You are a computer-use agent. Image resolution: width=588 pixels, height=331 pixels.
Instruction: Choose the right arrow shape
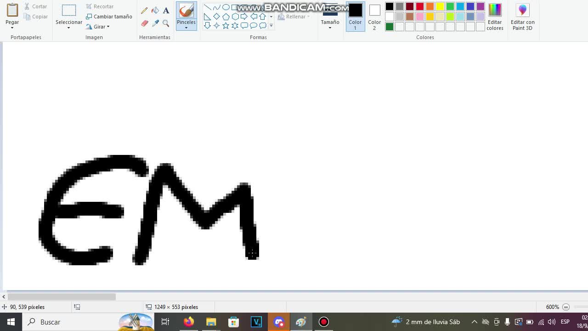pos(244,17)
